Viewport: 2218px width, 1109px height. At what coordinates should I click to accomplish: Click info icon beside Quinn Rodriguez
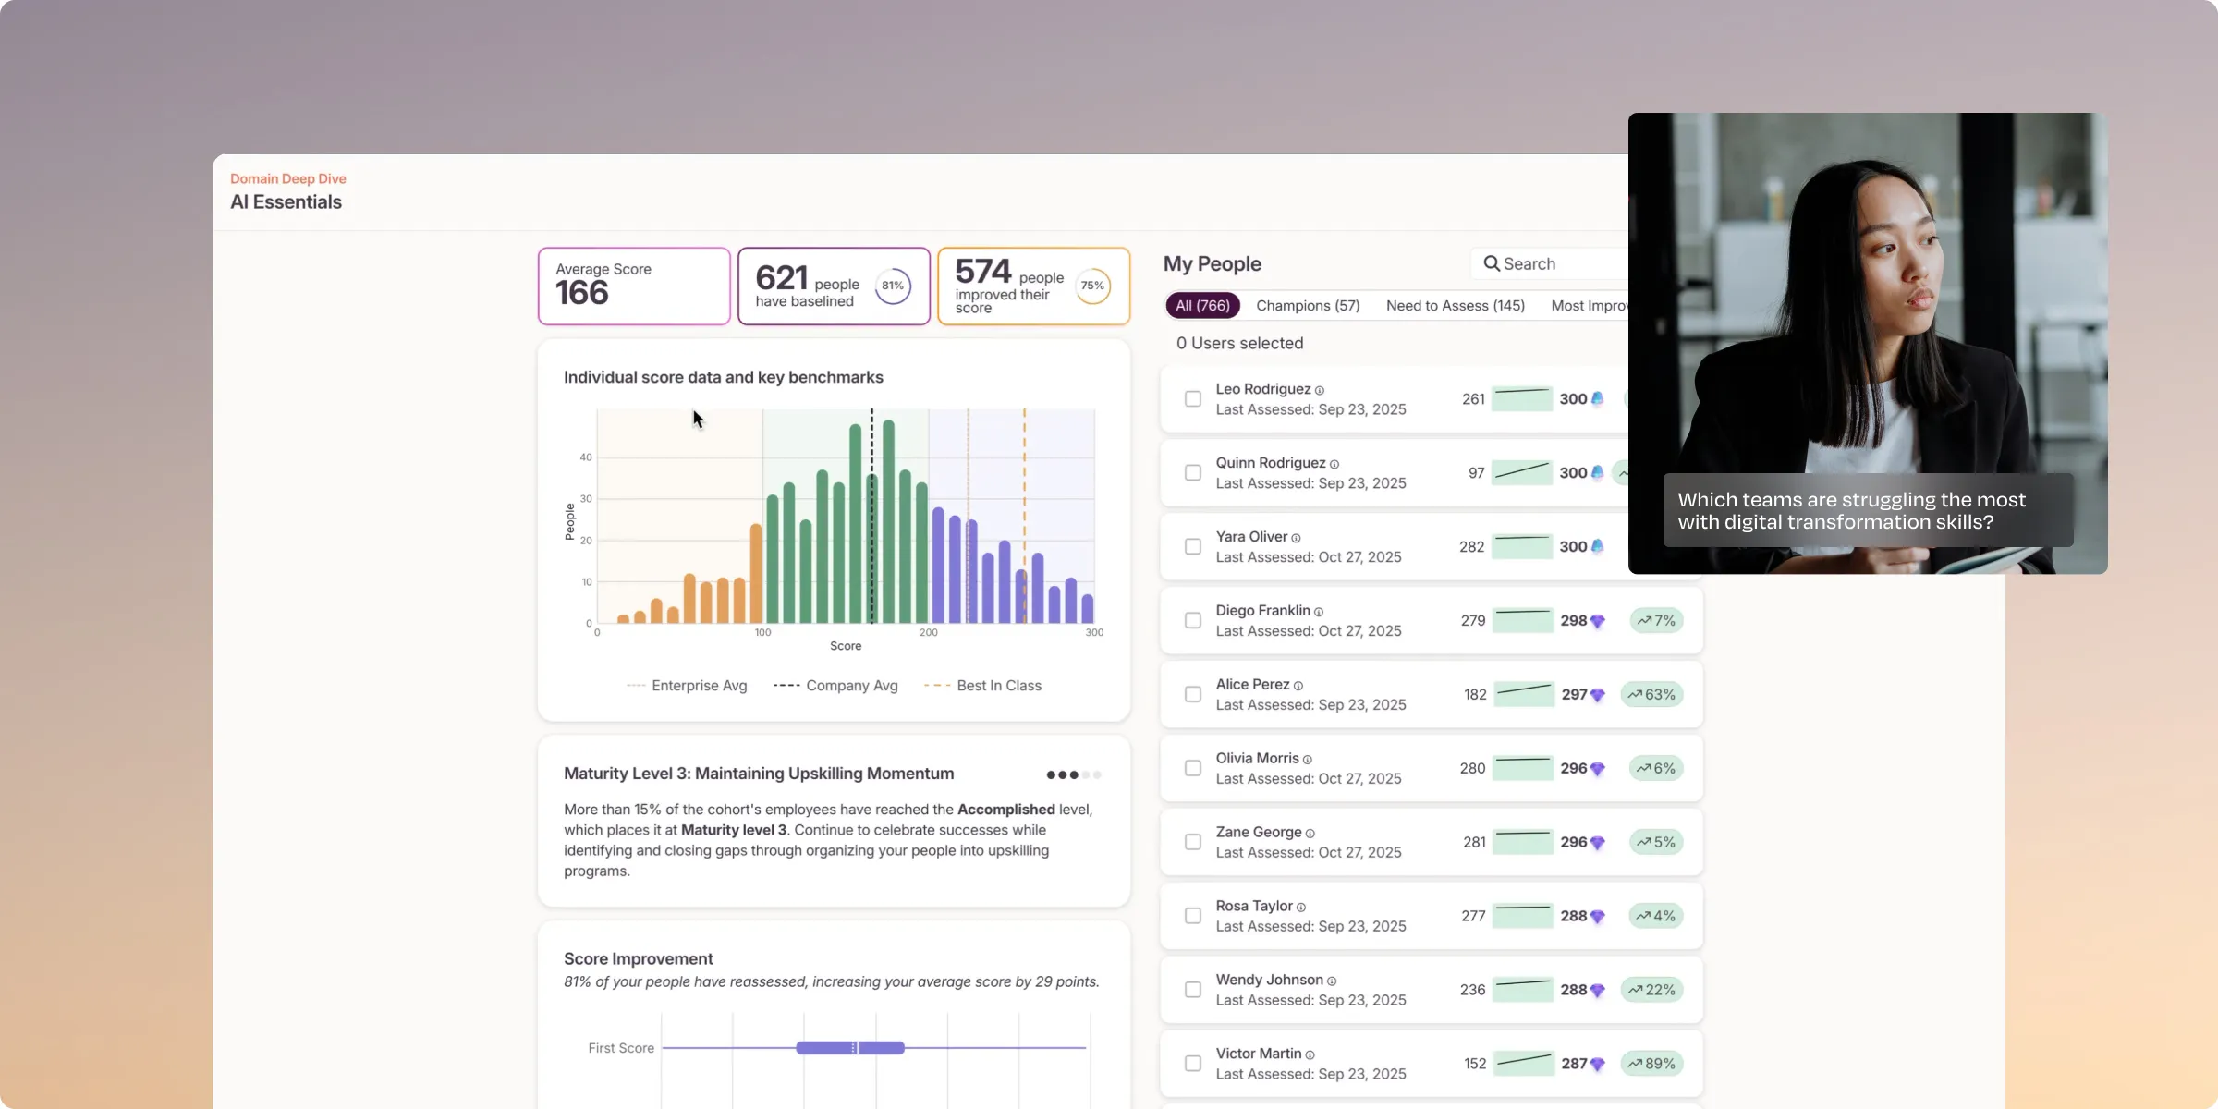point(1334,464)
